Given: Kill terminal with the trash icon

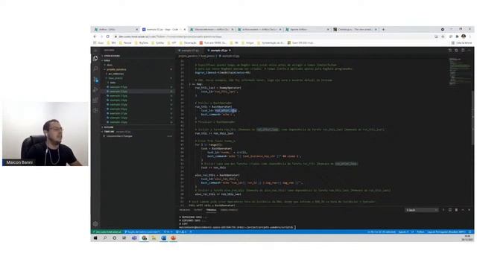Looking at the screenshot, I should pyautogui.click(x=456, y=210).
